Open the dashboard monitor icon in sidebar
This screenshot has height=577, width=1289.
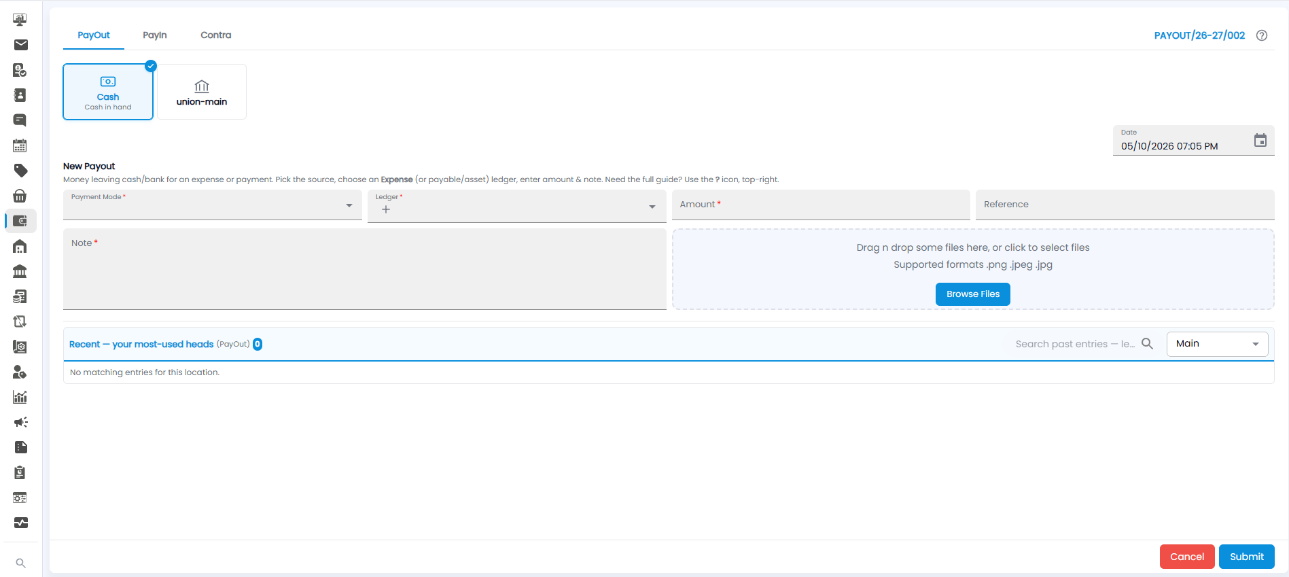(x=20, y=20)
